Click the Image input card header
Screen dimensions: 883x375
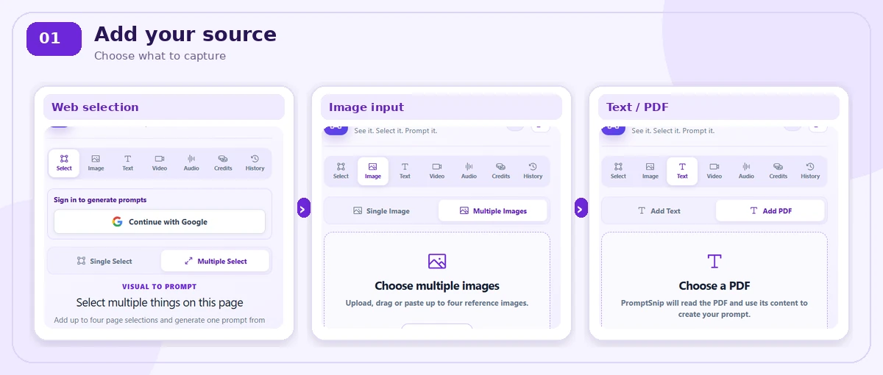[441, 107]
